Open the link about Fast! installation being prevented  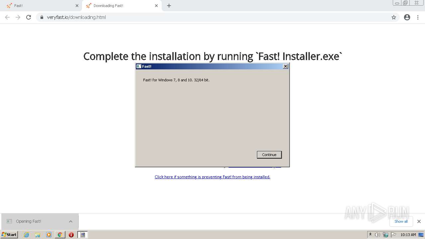[x=212, y=177]
